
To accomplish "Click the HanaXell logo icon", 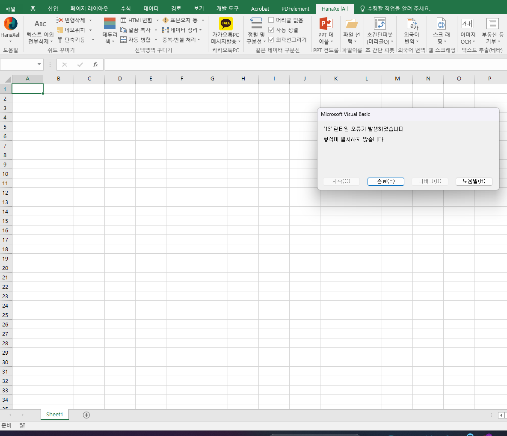I will (x=10, y=24).
